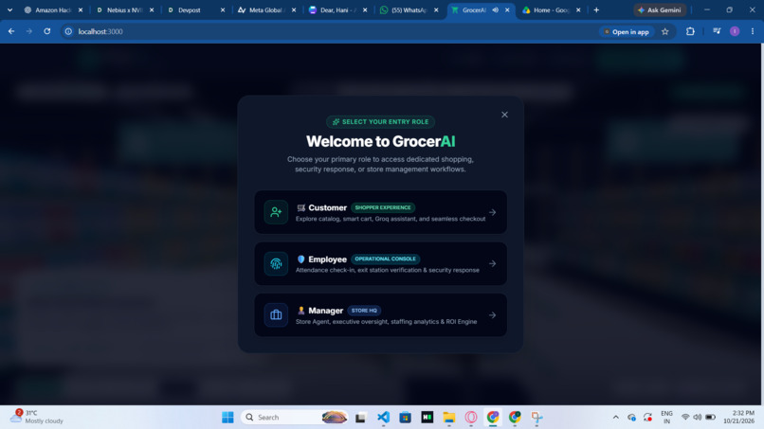The image size is (764, 429).
Task: Open the weather widget showing 31°C
Action: (38, 417)
